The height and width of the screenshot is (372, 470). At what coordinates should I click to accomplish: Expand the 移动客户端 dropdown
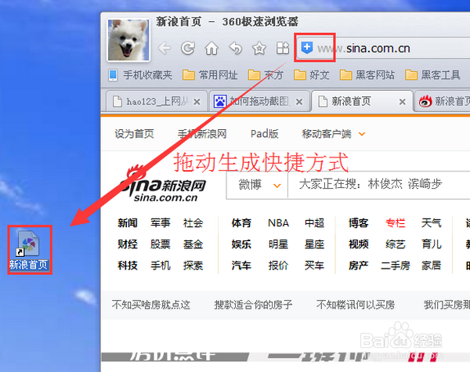coord(333,134)
